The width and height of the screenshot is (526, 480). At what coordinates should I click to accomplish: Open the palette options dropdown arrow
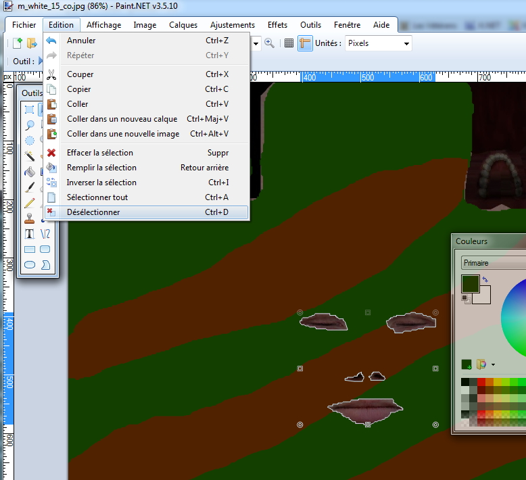tap(493, 364)
